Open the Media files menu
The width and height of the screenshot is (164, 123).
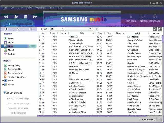tap(41, 8)
